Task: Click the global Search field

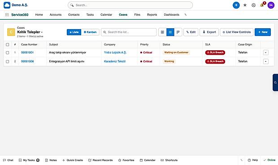Action: (130, 5)
